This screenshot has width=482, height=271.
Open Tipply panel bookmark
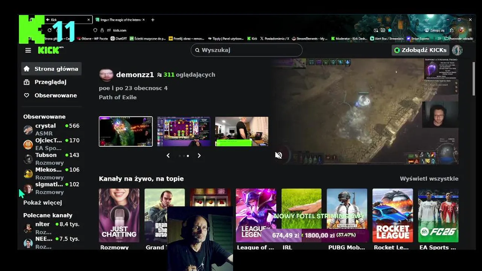(x=226, y=38)
